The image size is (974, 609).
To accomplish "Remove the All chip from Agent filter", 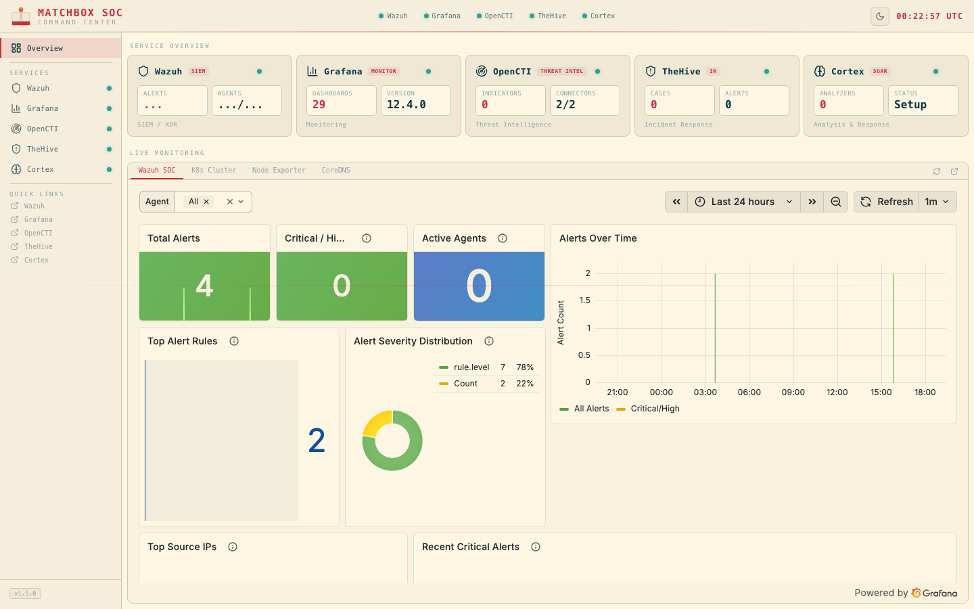I will pyautogui.click(x=206, y=202).
